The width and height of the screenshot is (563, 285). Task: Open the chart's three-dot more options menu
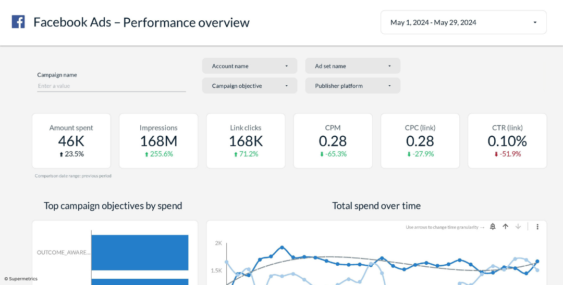(537, 227)
